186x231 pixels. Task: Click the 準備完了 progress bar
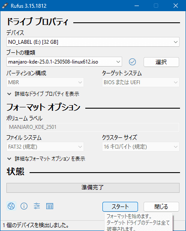click(x=93, y=188)
